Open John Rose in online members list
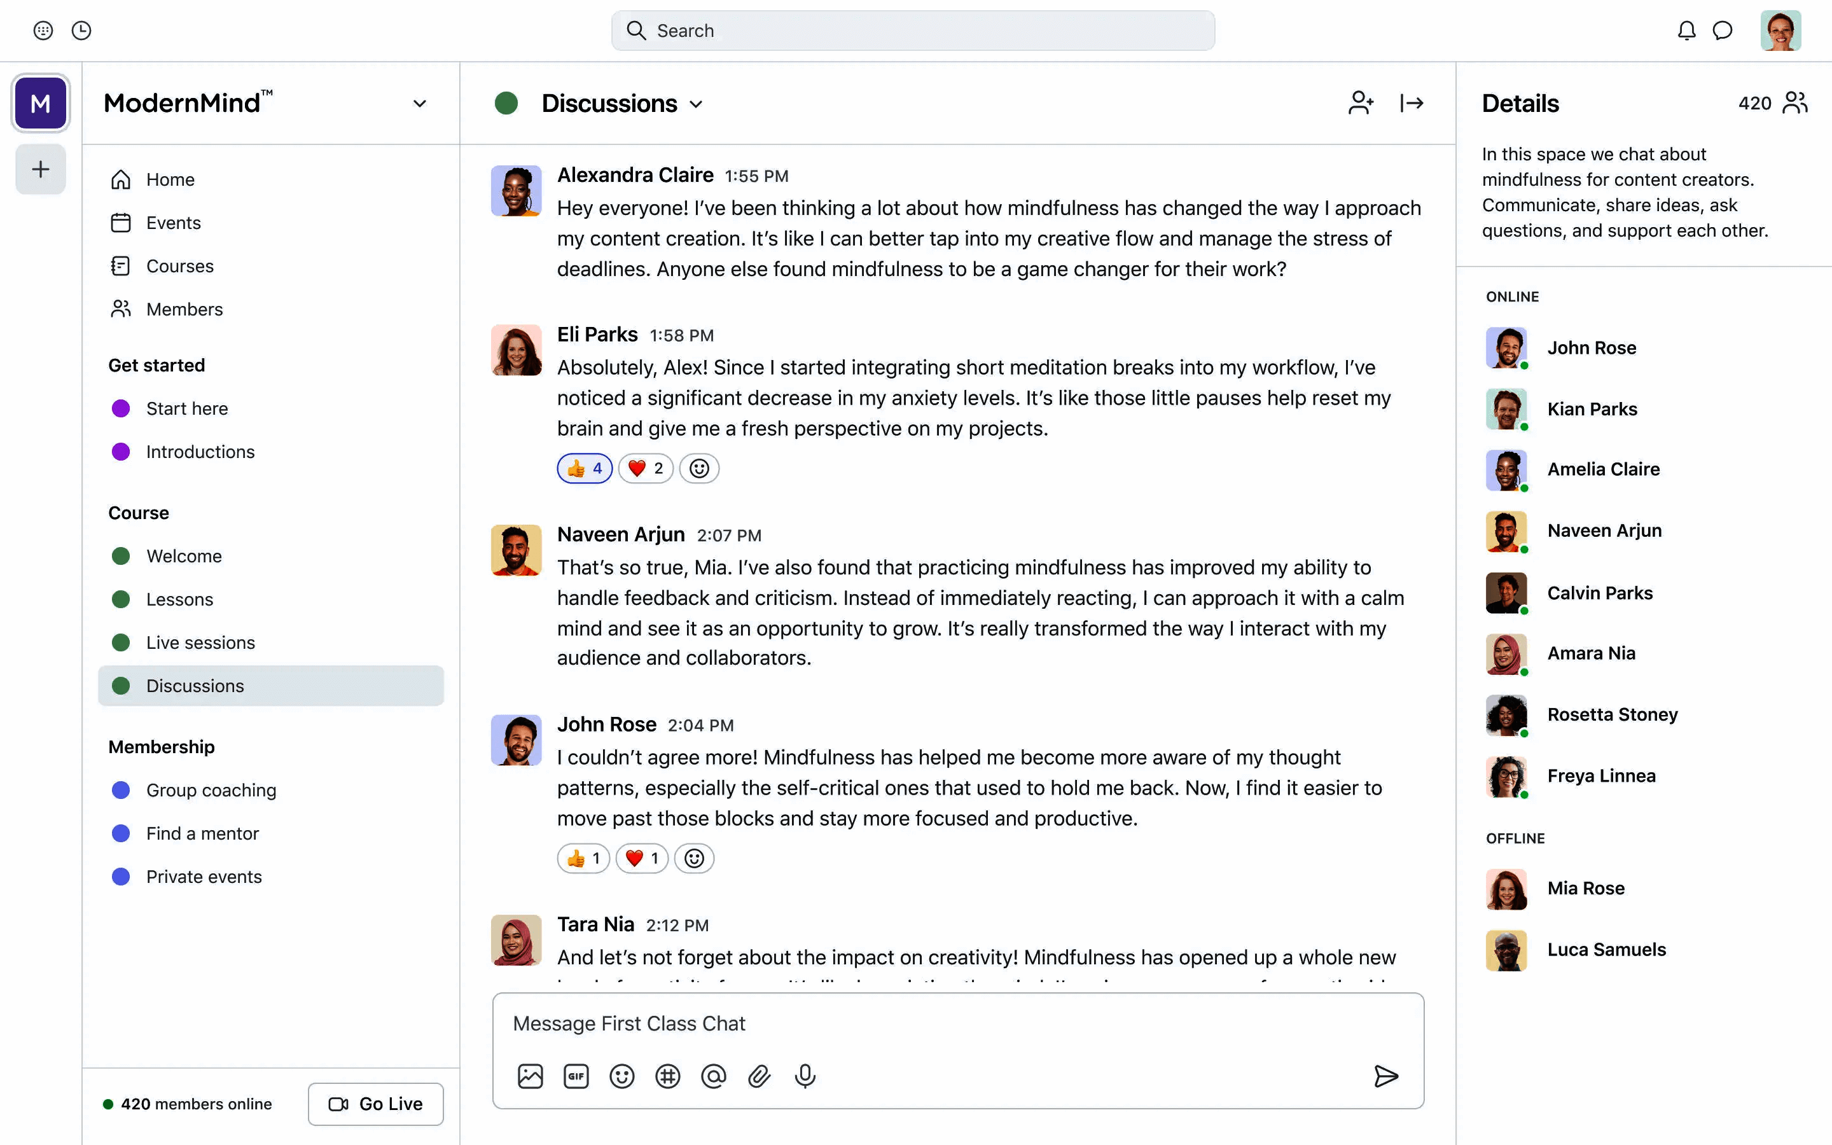Viewport: 1832px width, 1145px height. coord(1592,347)
